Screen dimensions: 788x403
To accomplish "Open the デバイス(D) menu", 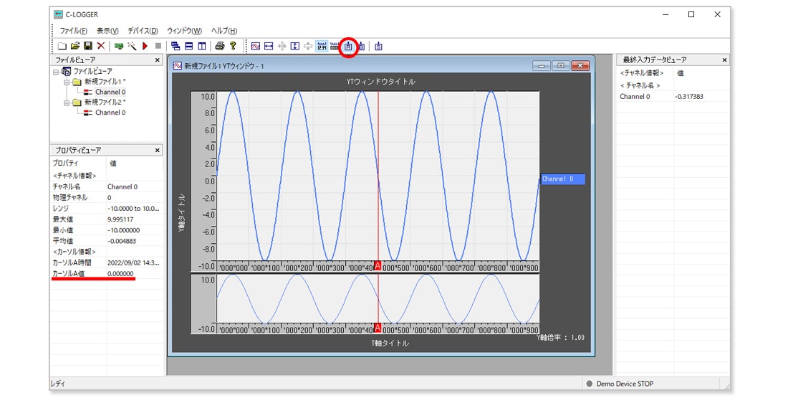I will [x=143, y=31].
